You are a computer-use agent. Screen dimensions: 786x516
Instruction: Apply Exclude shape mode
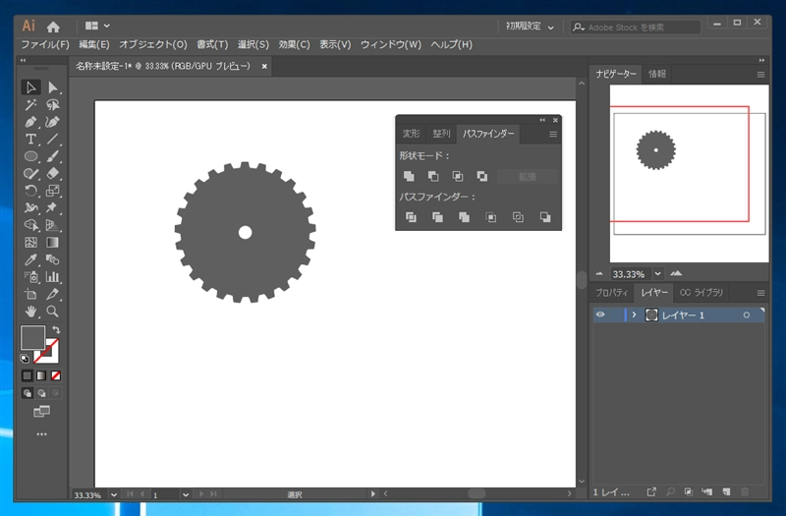(x=482, y=176)
